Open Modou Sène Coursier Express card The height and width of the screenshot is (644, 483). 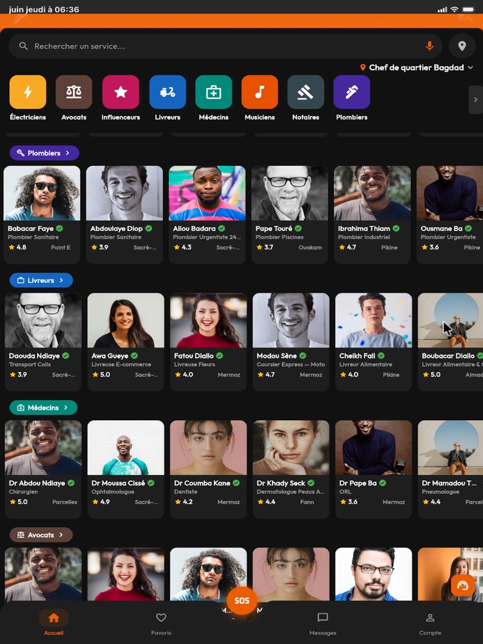[291, 342]
